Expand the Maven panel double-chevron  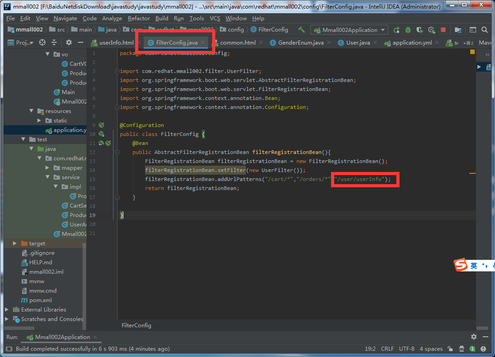pos(487,54)
